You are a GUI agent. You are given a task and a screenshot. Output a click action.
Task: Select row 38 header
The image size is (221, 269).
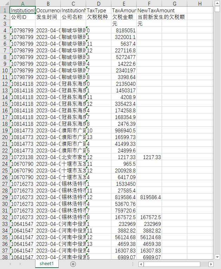5,257
